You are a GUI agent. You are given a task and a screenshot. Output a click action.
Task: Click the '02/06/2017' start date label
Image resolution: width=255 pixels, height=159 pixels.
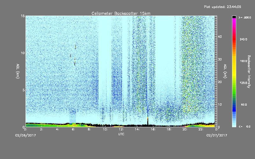point(25,135)
